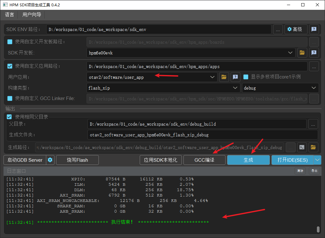Click 打开IDE(SES) button
Screen dimensions: 325x238
(292, 160)
